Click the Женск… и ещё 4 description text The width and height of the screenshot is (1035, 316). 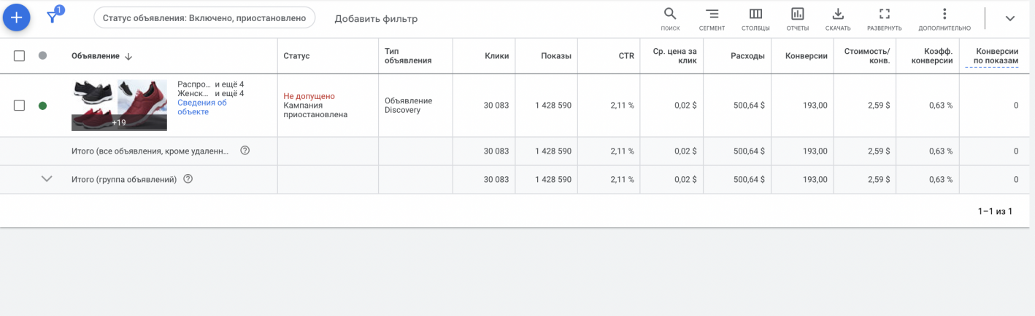tap(210, 94)
